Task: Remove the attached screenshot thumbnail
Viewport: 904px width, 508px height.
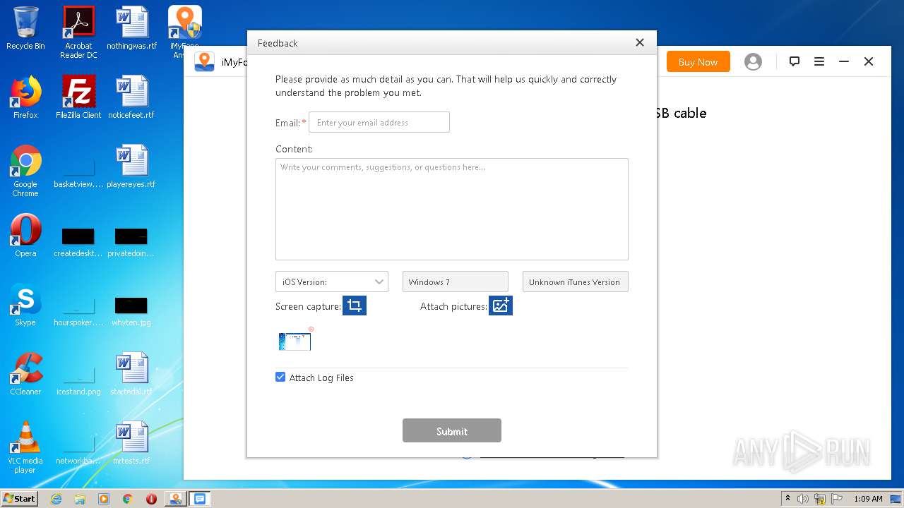Action: pyautogui.click(x=311, y=329)
